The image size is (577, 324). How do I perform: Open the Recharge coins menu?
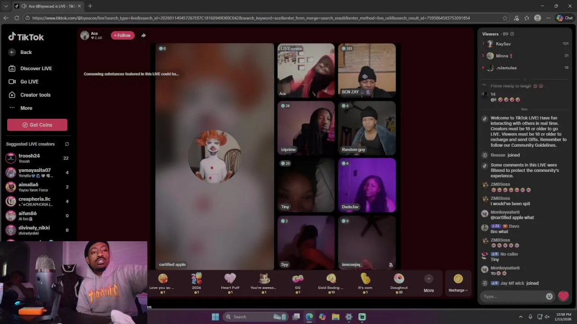coord(458,283)
